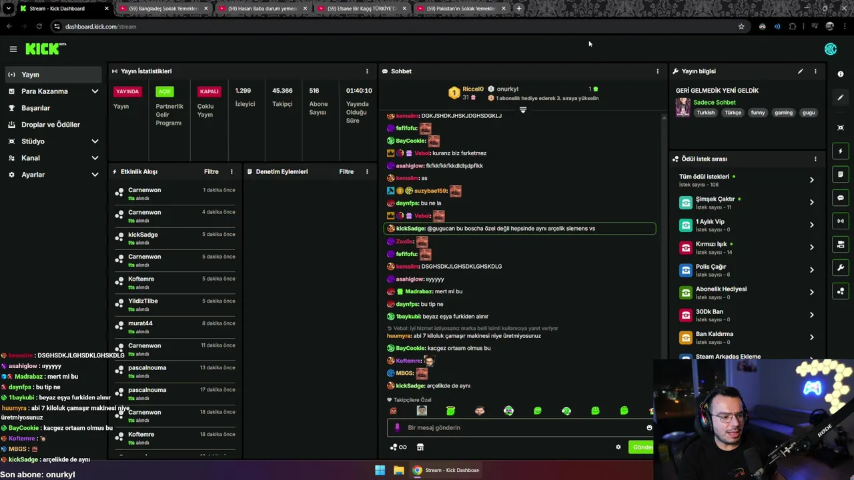Open Ödül istek sırası three-dot menu

(815, 159)
